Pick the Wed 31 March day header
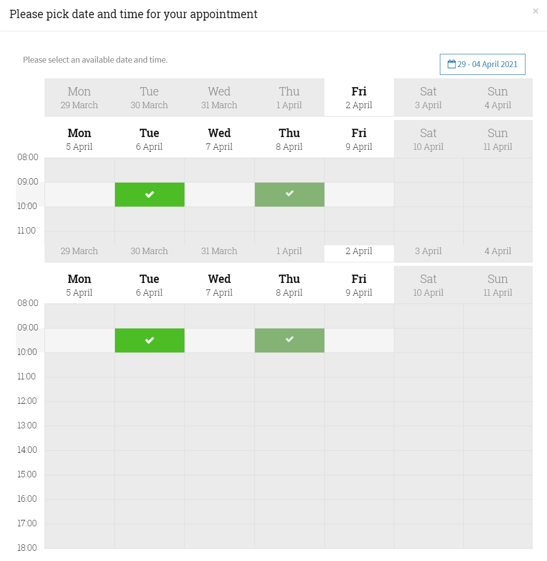Viewport: 547px width, 561px height. coord(219,97)
